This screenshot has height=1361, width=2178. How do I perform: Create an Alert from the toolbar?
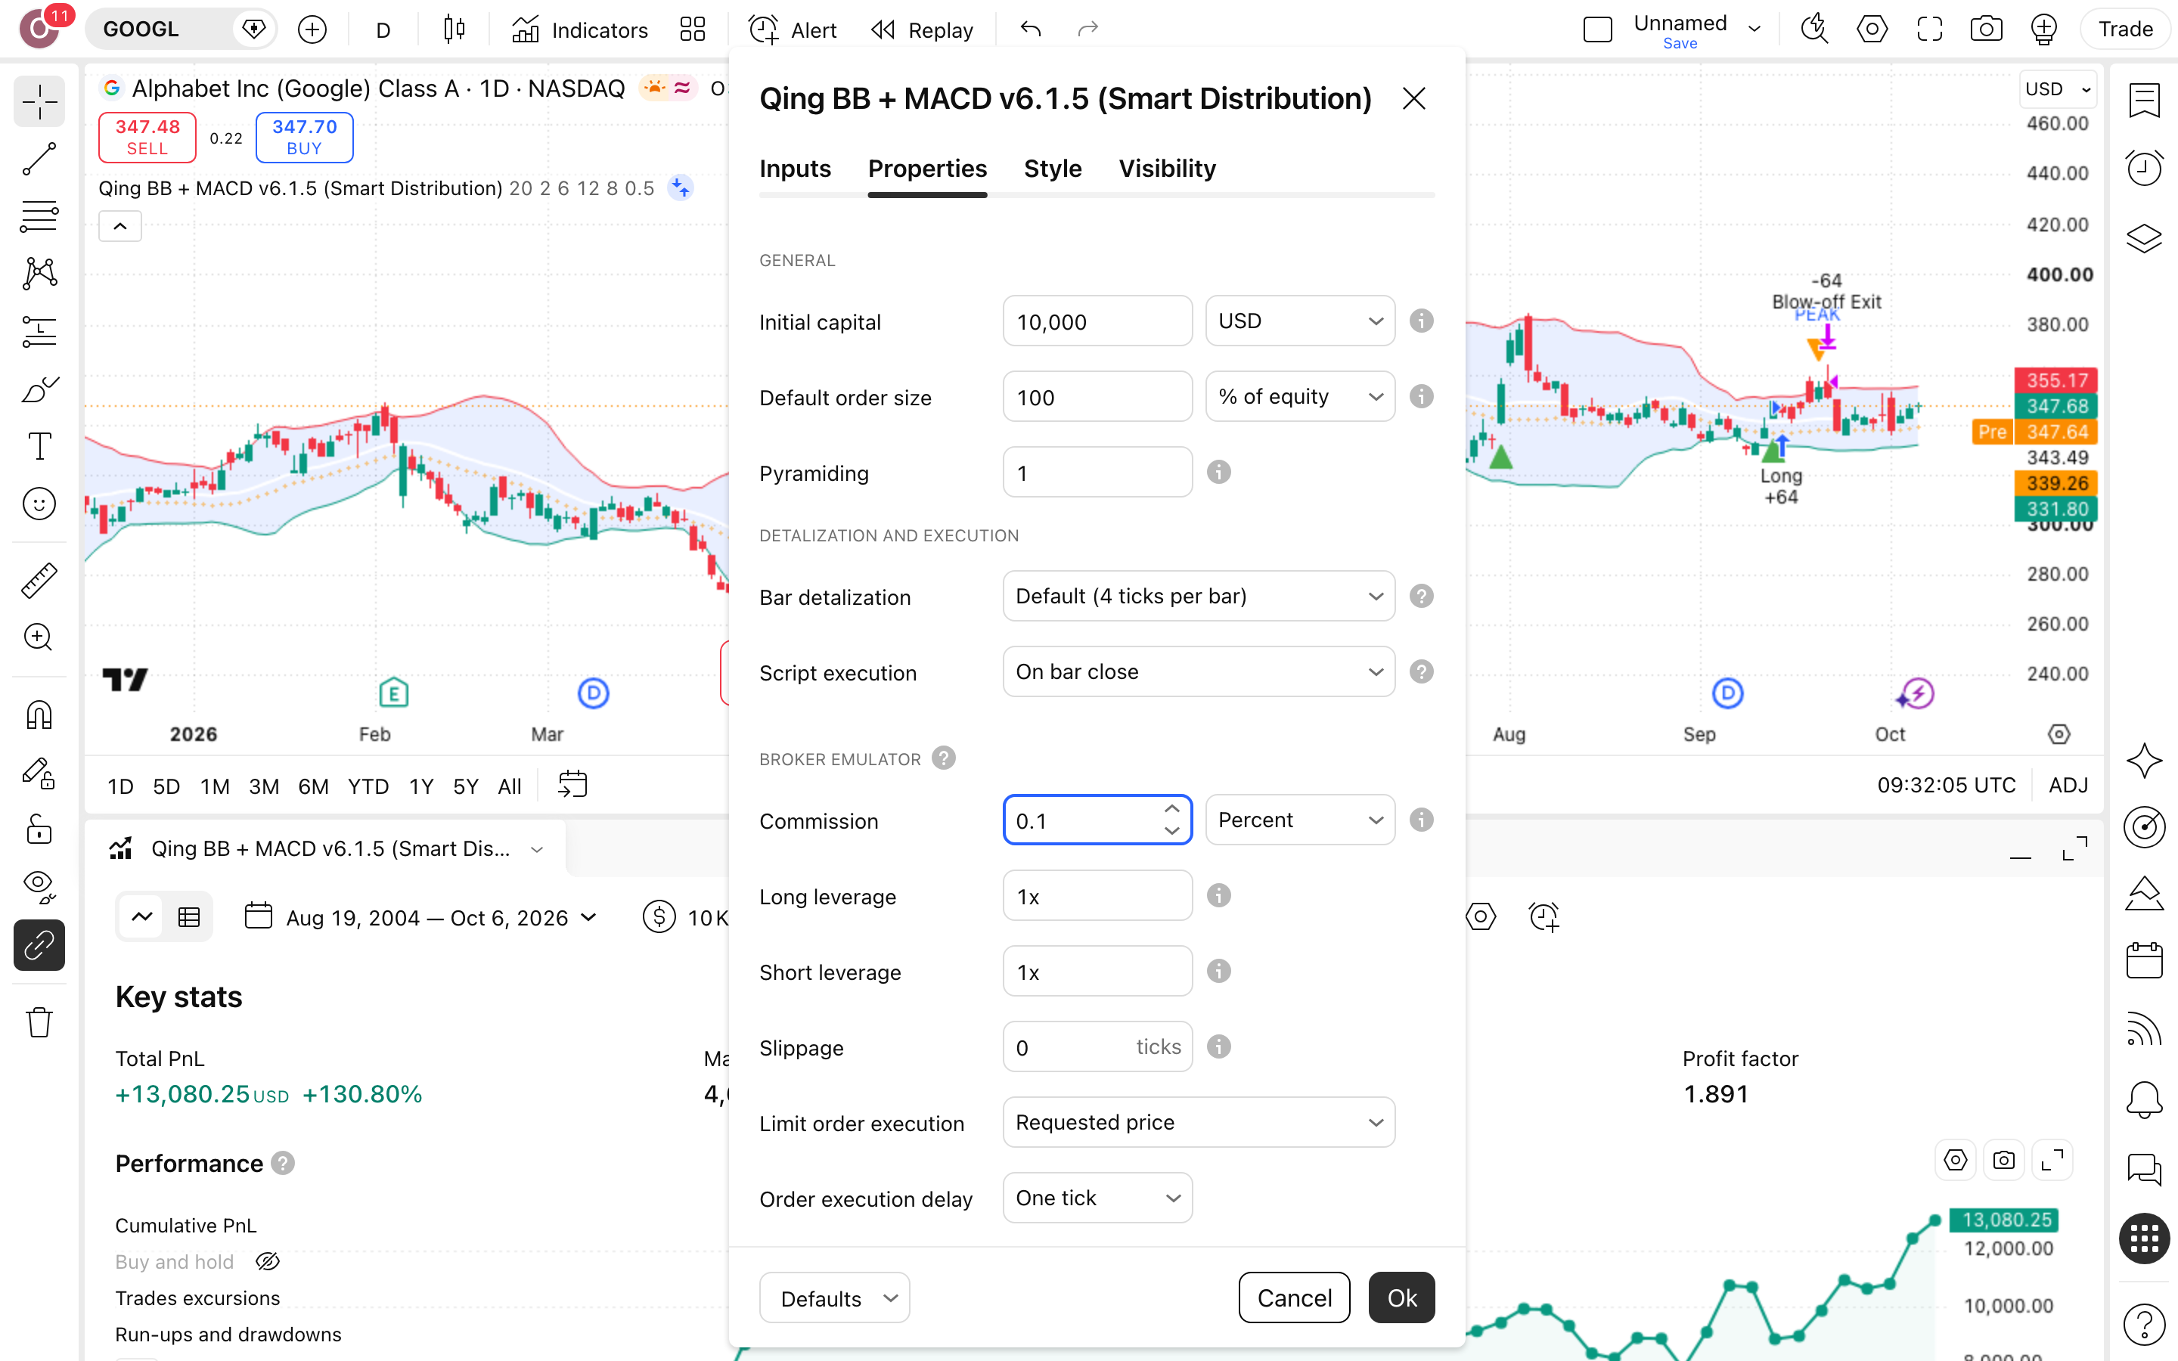793,29
